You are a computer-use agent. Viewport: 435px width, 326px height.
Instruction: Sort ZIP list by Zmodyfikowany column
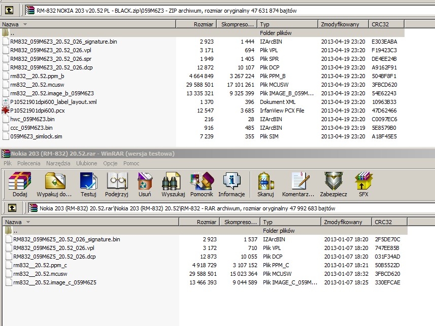tap(343, 24)
